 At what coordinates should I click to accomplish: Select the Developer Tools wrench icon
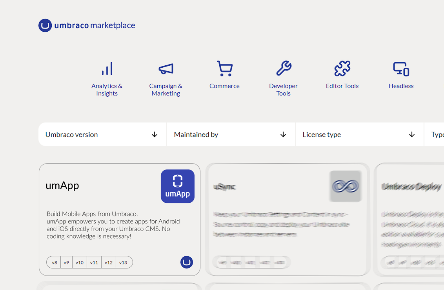[x=284, y=68]
